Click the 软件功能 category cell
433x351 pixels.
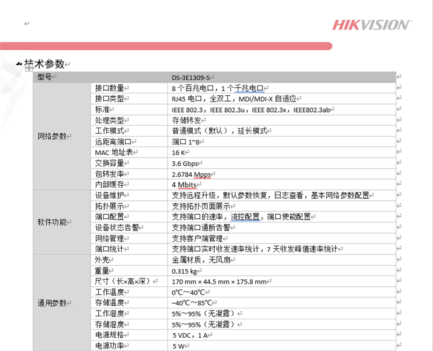[62, 222]
